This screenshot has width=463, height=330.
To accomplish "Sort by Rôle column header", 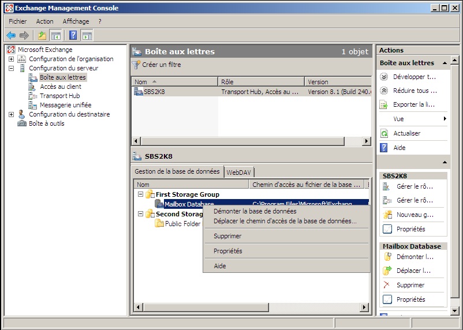I will pos(262,82).
